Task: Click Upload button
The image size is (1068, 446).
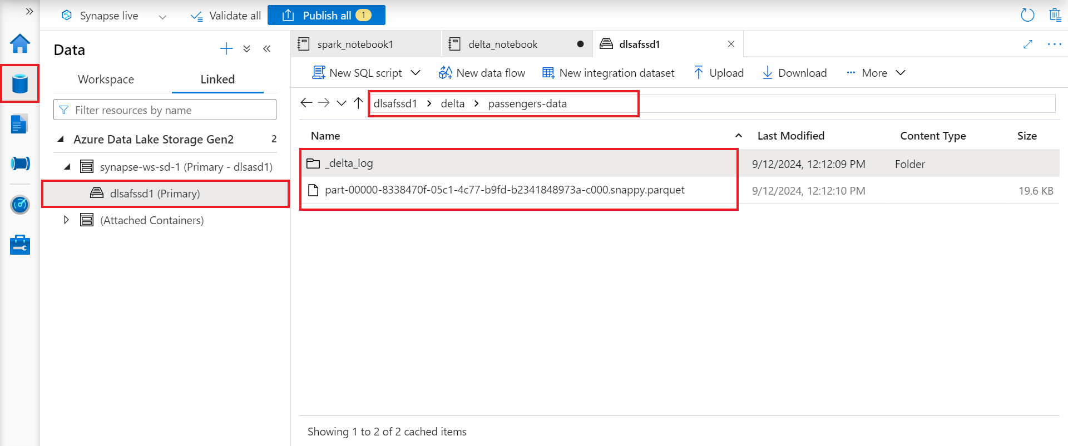Action: [x=719, y=73]
